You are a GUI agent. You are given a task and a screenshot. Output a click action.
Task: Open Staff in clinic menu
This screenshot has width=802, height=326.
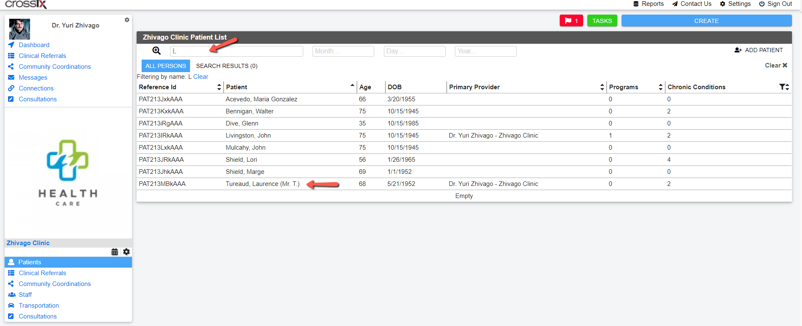(25, 295)
